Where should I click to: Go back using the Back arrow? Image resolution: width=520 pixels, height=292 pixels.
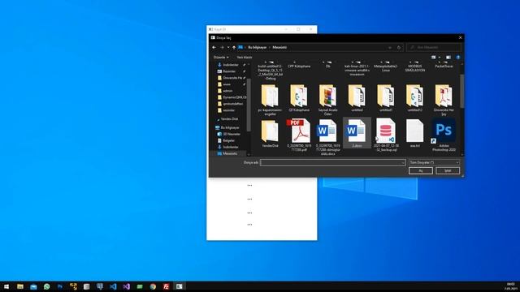click(x=214, y=47)
